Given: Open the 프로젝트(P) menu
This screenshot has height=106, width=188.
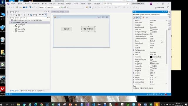Looking at the screenshot, I should click(x=36, y=4).
